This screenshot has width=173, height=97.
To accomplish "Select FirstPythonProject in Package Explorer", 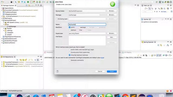I will (x=11, y=12).
